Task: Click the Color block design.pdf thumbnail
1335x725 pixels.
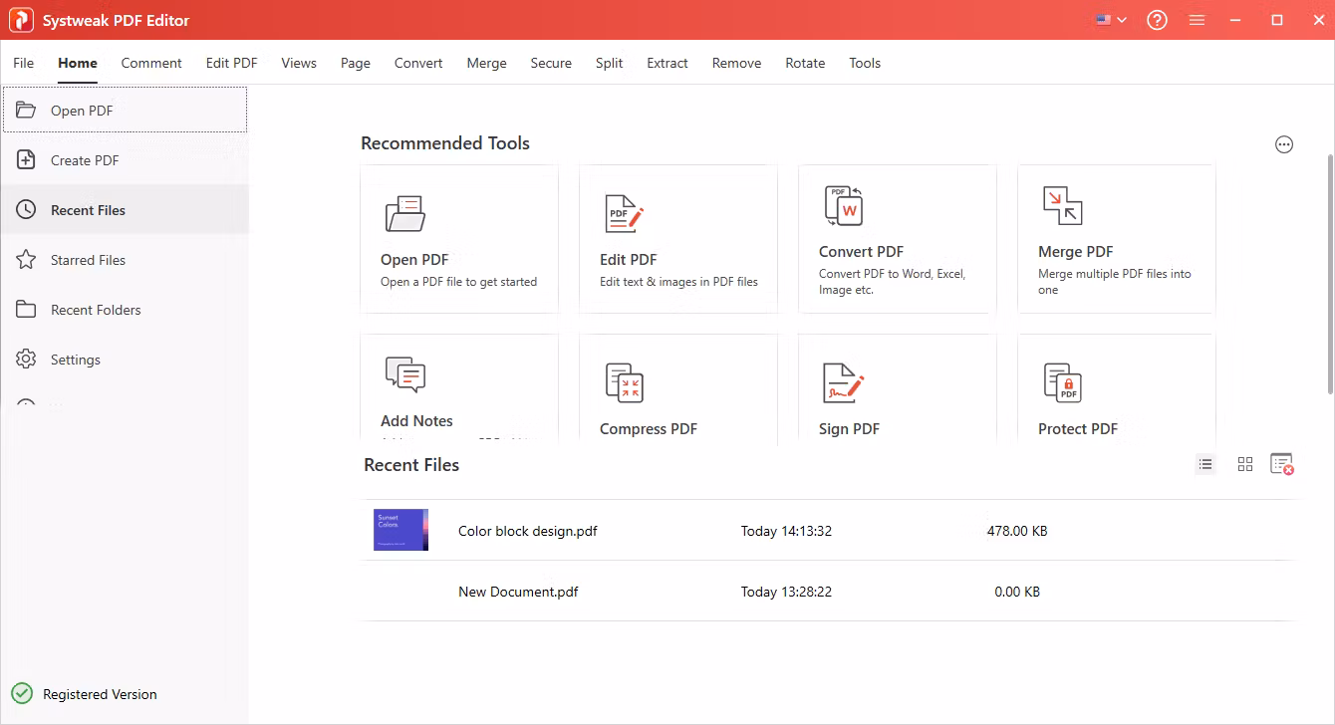Action: point(400,530)
